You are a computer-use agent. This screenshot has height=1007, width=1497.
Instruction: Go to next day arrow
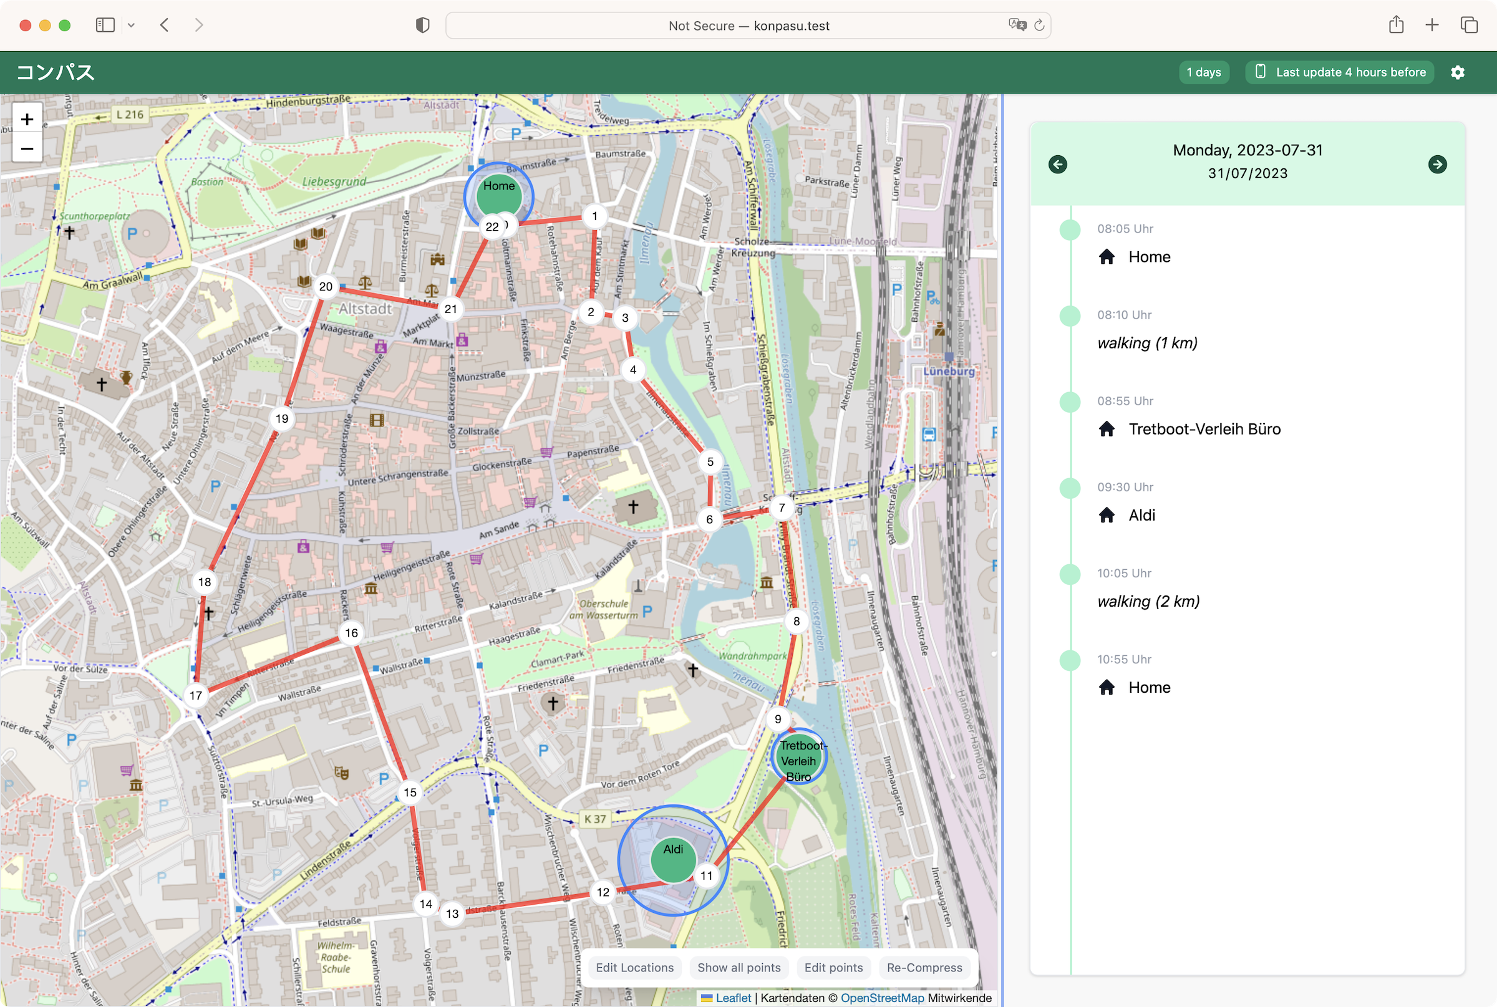tap(1437, 165)
